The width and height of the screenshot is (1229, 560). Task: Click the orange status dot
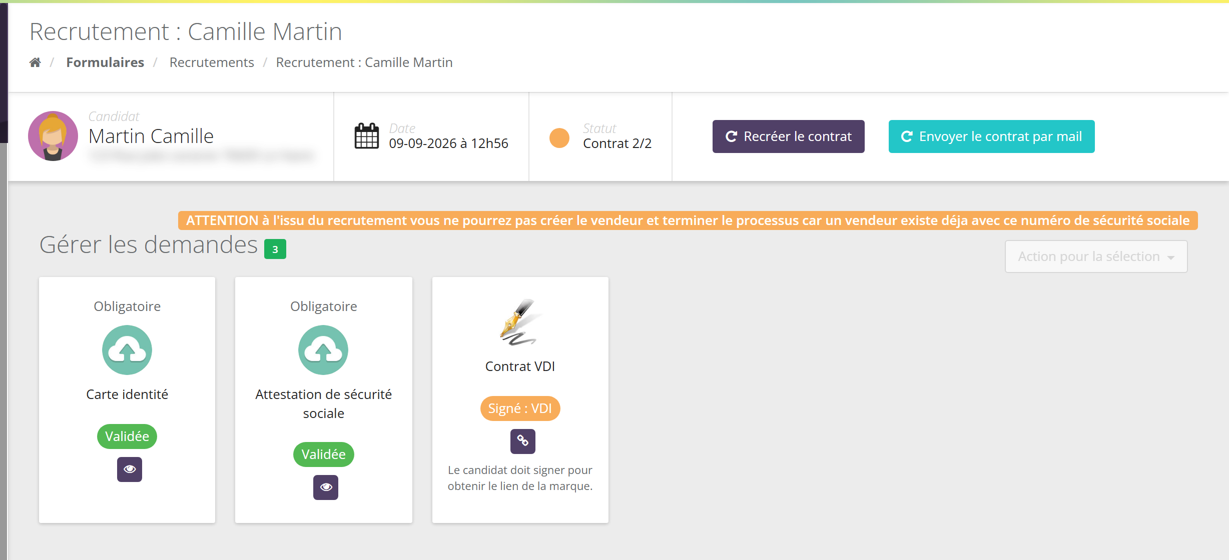point(559,138)
